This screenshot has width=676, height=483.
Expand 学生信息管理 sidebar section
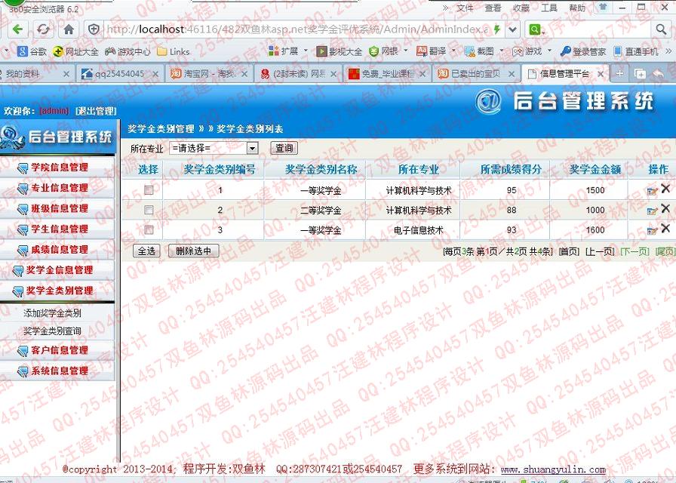pos(57,229)
